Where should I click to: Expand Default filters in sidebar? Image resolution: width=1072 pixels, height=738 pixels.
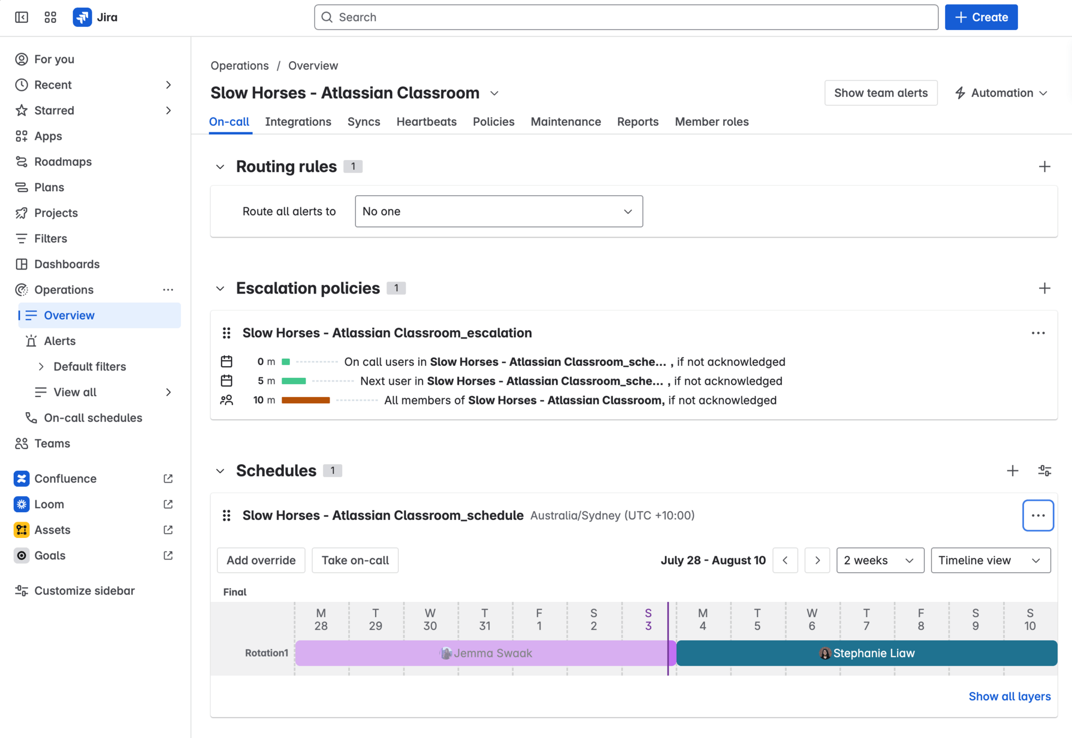click(42, 367)
